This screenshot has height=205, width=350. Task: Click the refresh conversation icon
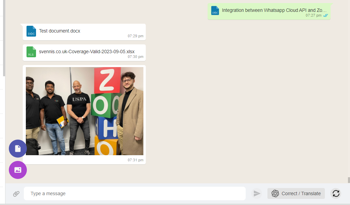point(336,193)
